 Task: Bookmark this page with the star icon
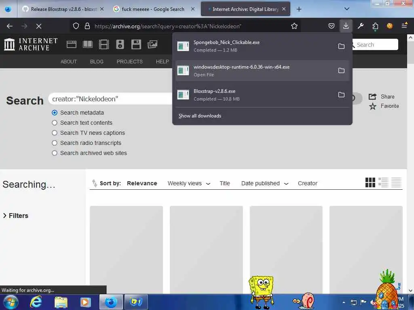[294, 26]
